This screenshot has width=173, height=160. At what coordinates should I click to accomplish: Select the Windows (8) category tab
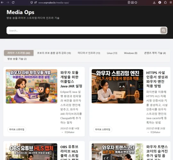click(x=131, y=53)
